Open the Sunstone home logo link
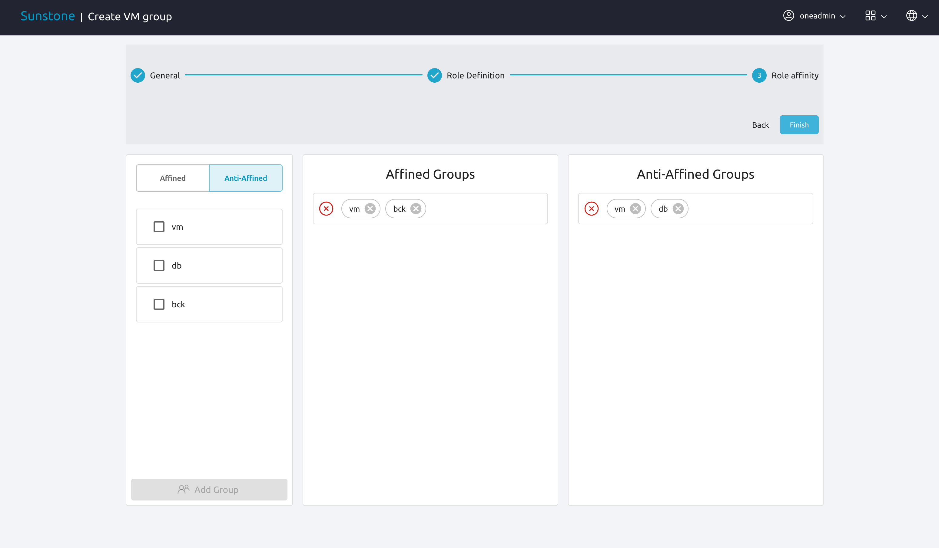 48,16
